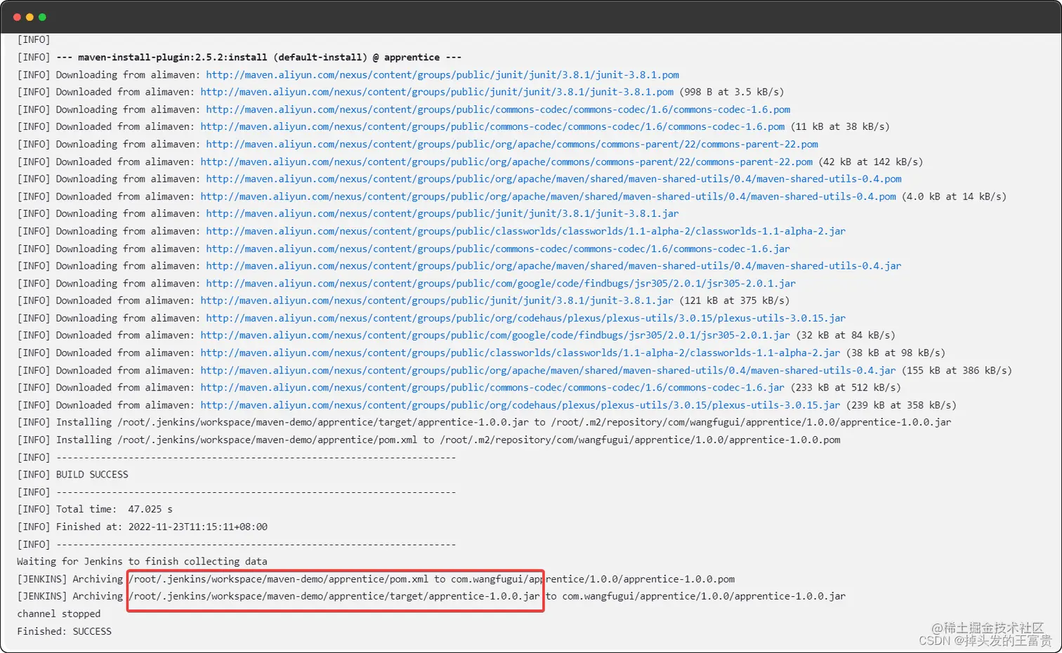
Task: Open the Downloading plexus-utils-3.0.15.jar link
Action: click(x=525, y=318)
